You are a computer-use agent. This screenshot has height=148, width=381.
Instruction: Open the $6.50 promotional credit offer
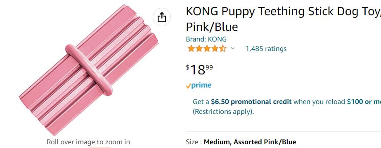251,102
